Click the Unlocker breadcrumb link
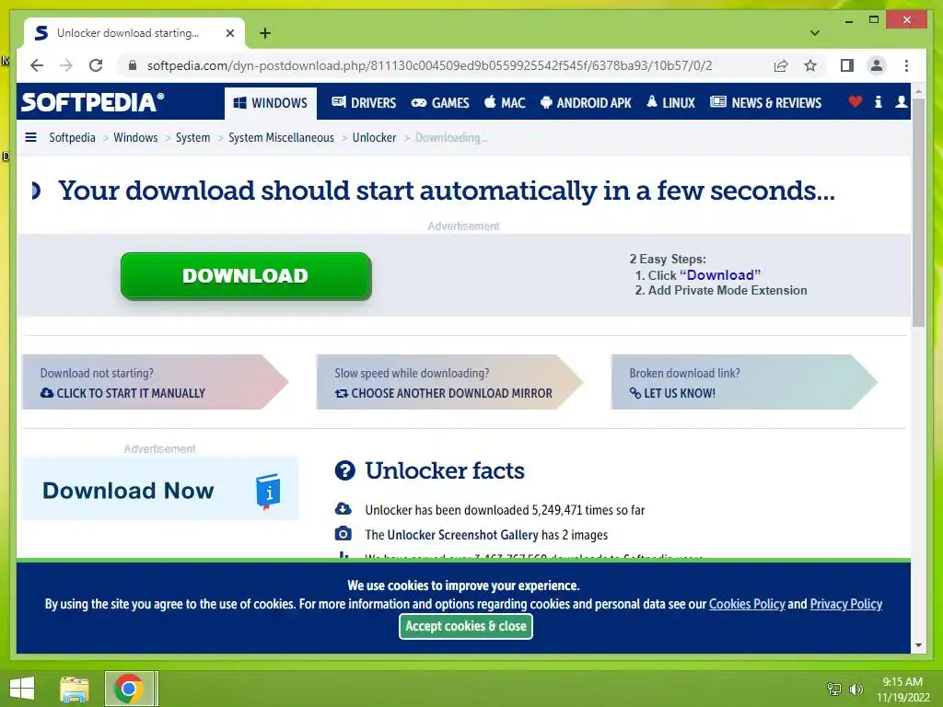 pyautogui.click(x=374, y=138)
